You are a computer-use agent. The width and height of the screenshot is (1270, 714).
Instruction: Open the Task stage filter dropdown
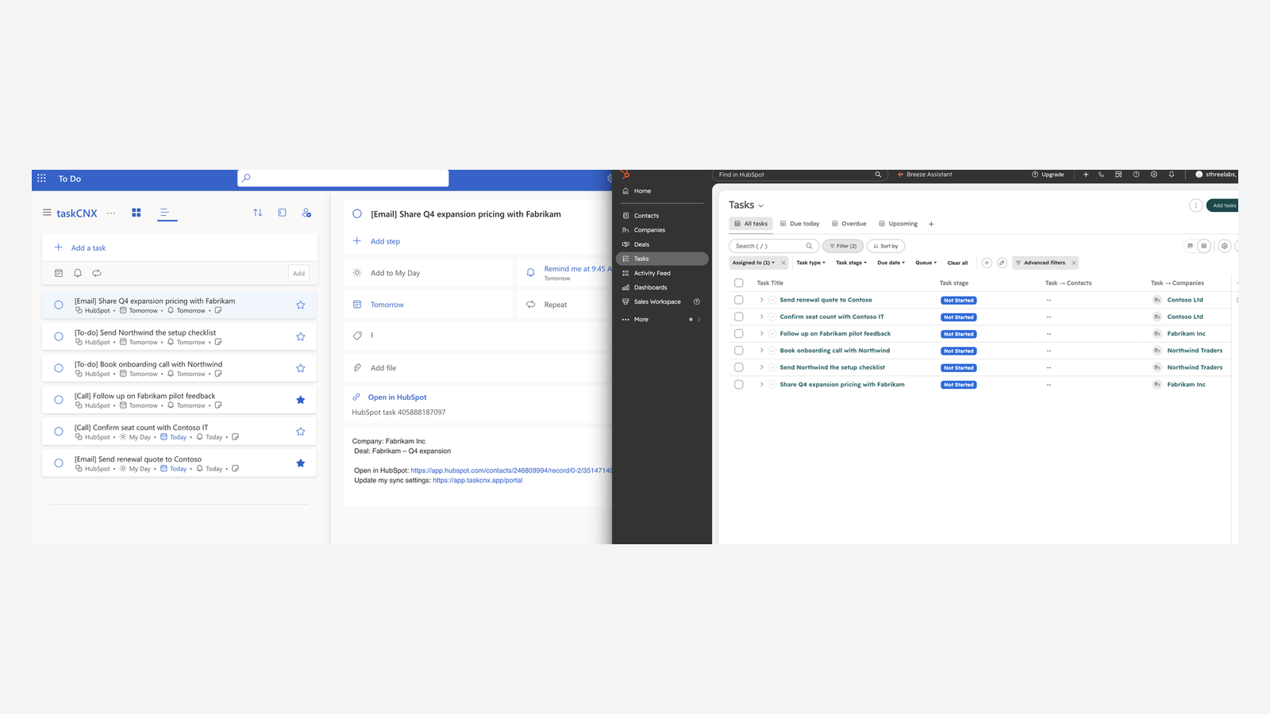851,263
